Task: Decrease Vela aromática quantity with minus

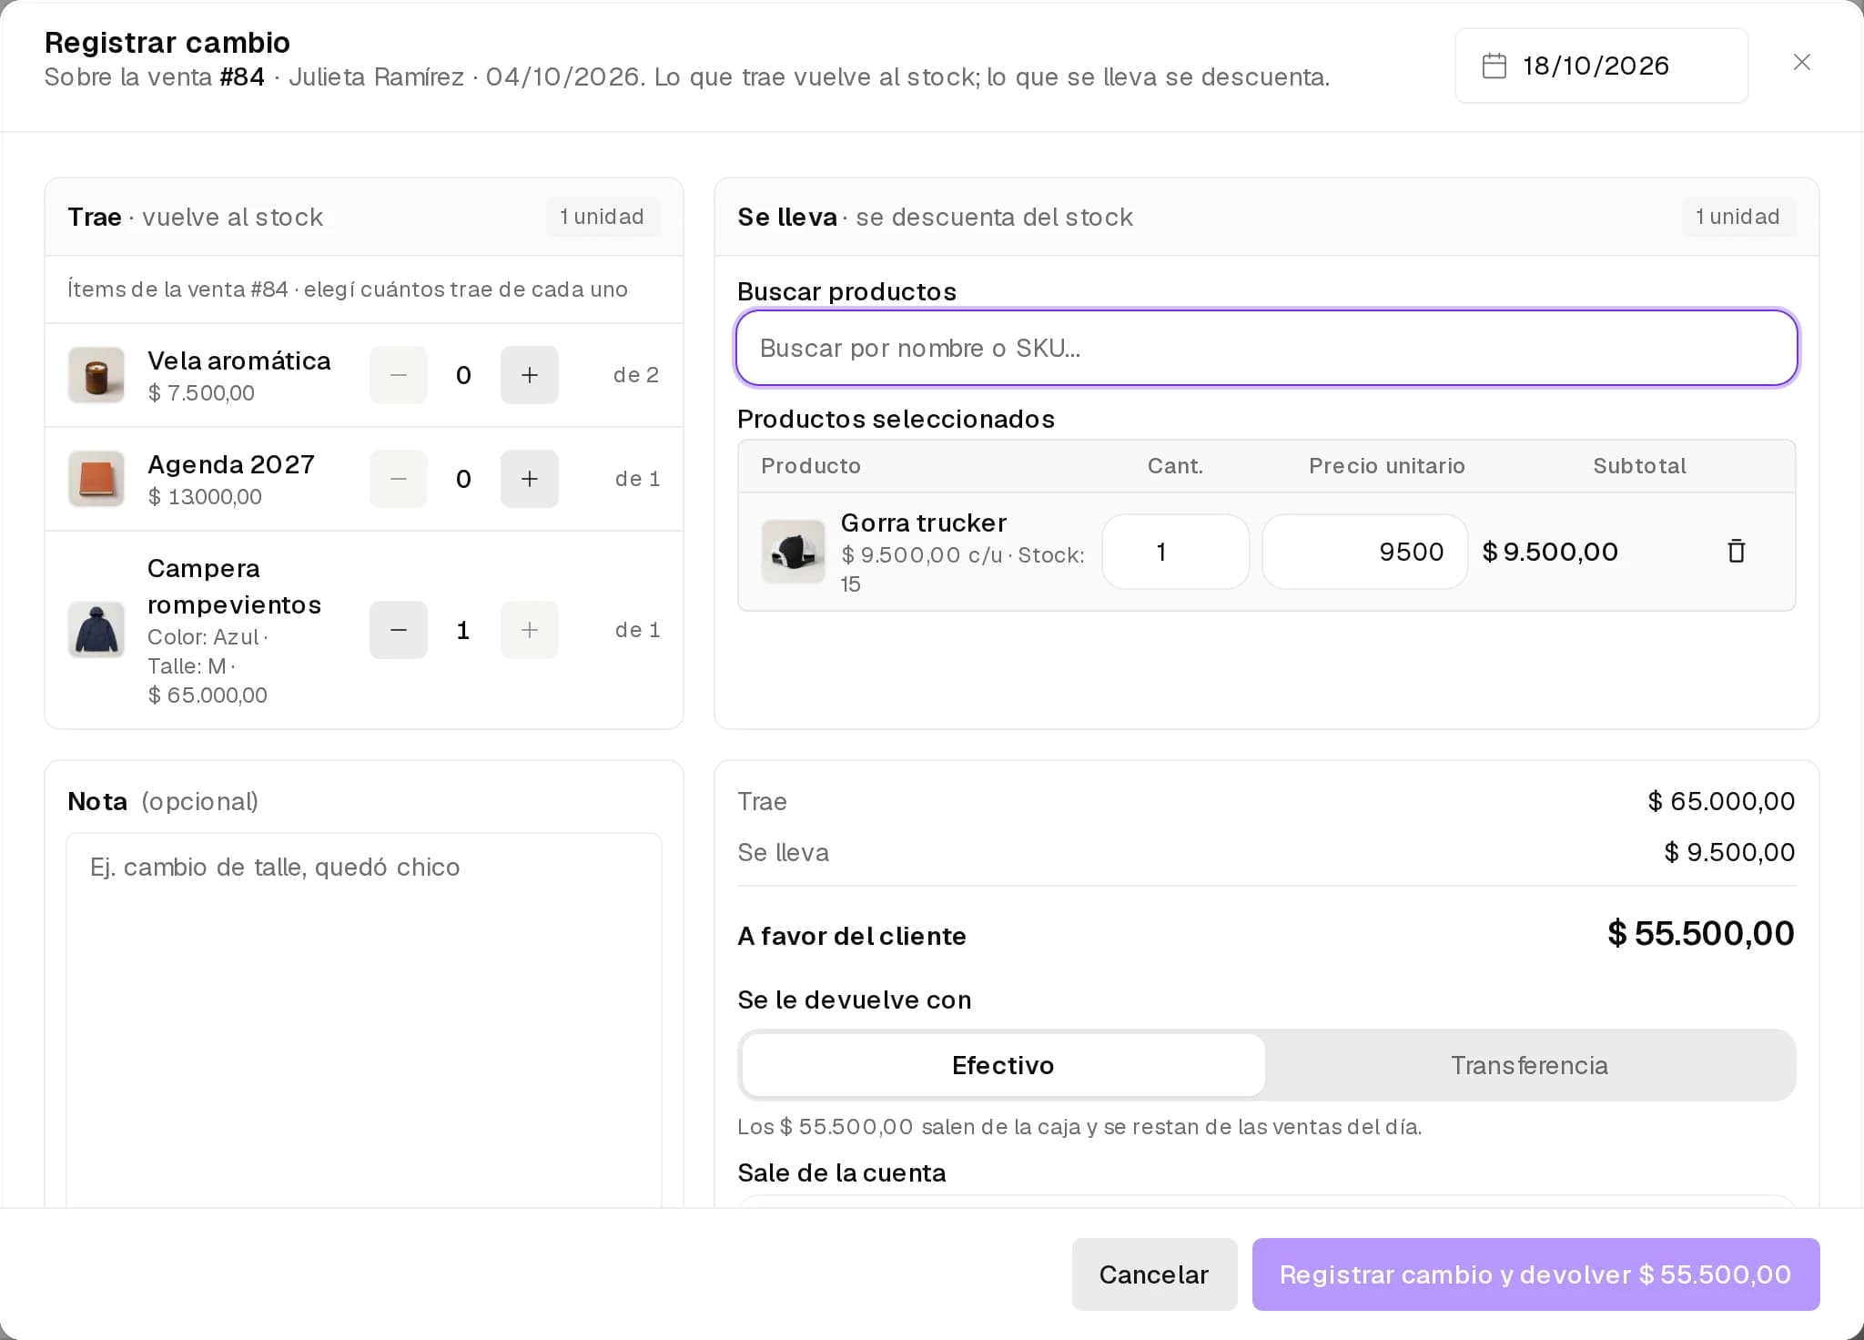Action: click(399, 375)
